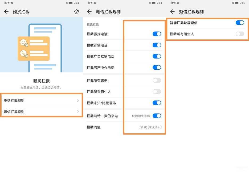249x172 pixels.
Task: Click 拦截房产中介电话 label
Action: coord(100,68)
